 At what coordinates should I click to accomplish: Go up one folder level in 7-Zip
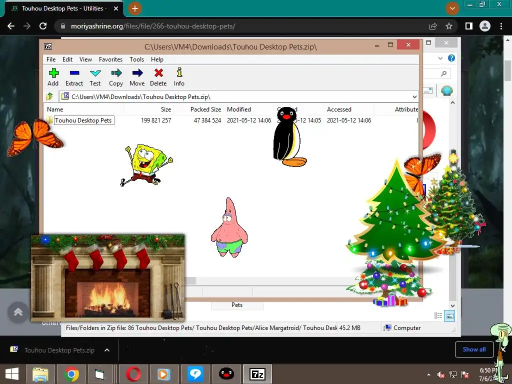tap(49, 96)
